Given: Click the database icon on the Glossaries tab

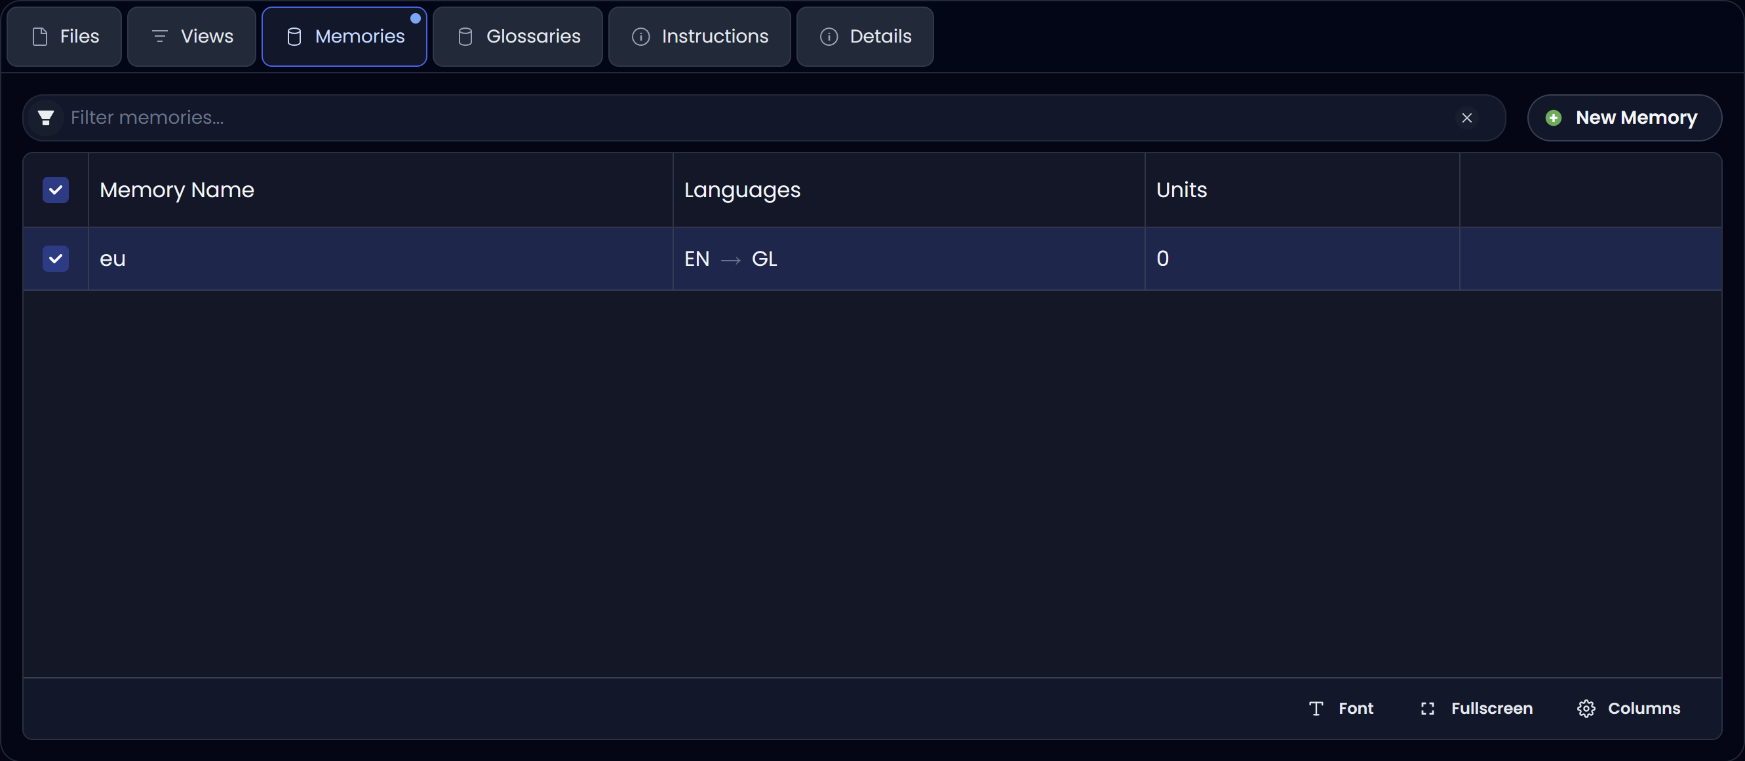Looking at the screenshot, I should click(464, 37).
